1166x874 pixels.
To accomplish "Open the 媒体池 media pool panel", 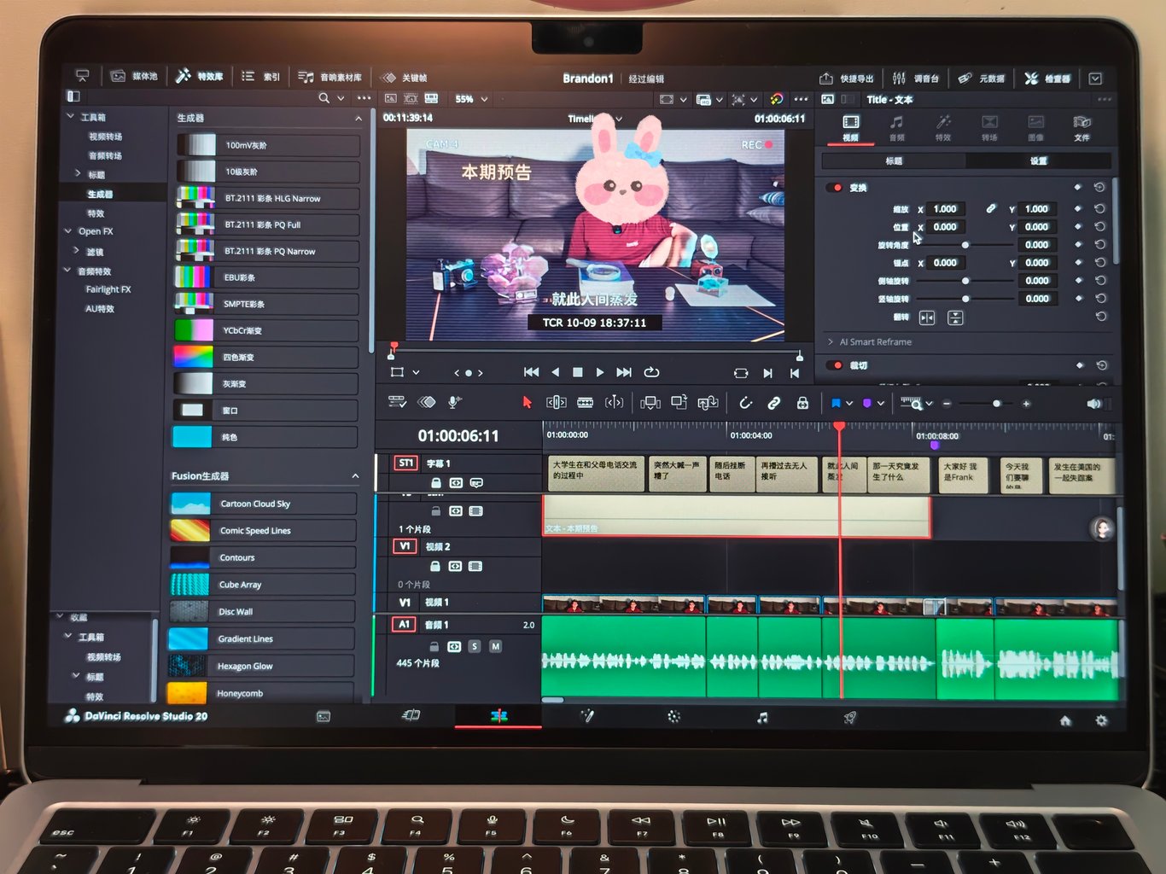I will [x=134, y=77].
